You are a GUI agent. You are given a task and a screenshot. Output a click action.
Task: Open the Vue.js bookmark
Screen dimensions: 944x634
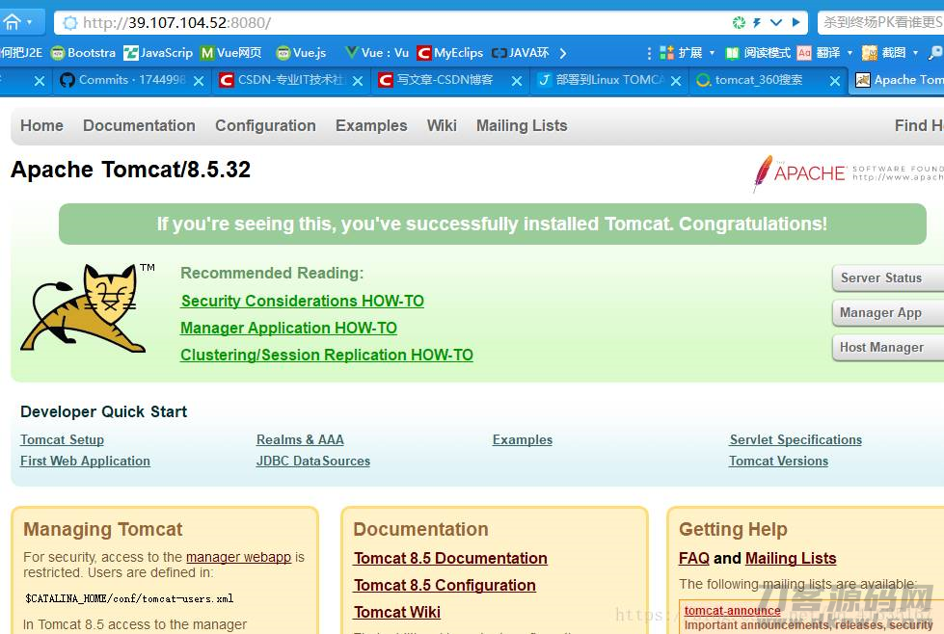[x=301, y=53]
